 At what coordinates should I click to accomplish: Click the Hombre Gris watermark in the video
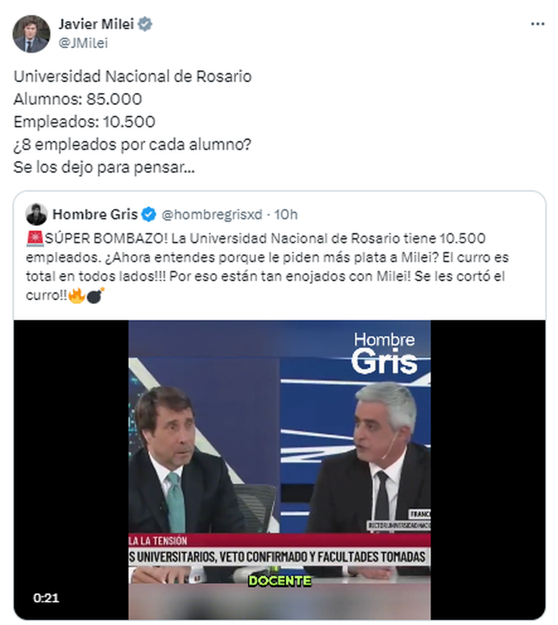[x=384, y=353]
